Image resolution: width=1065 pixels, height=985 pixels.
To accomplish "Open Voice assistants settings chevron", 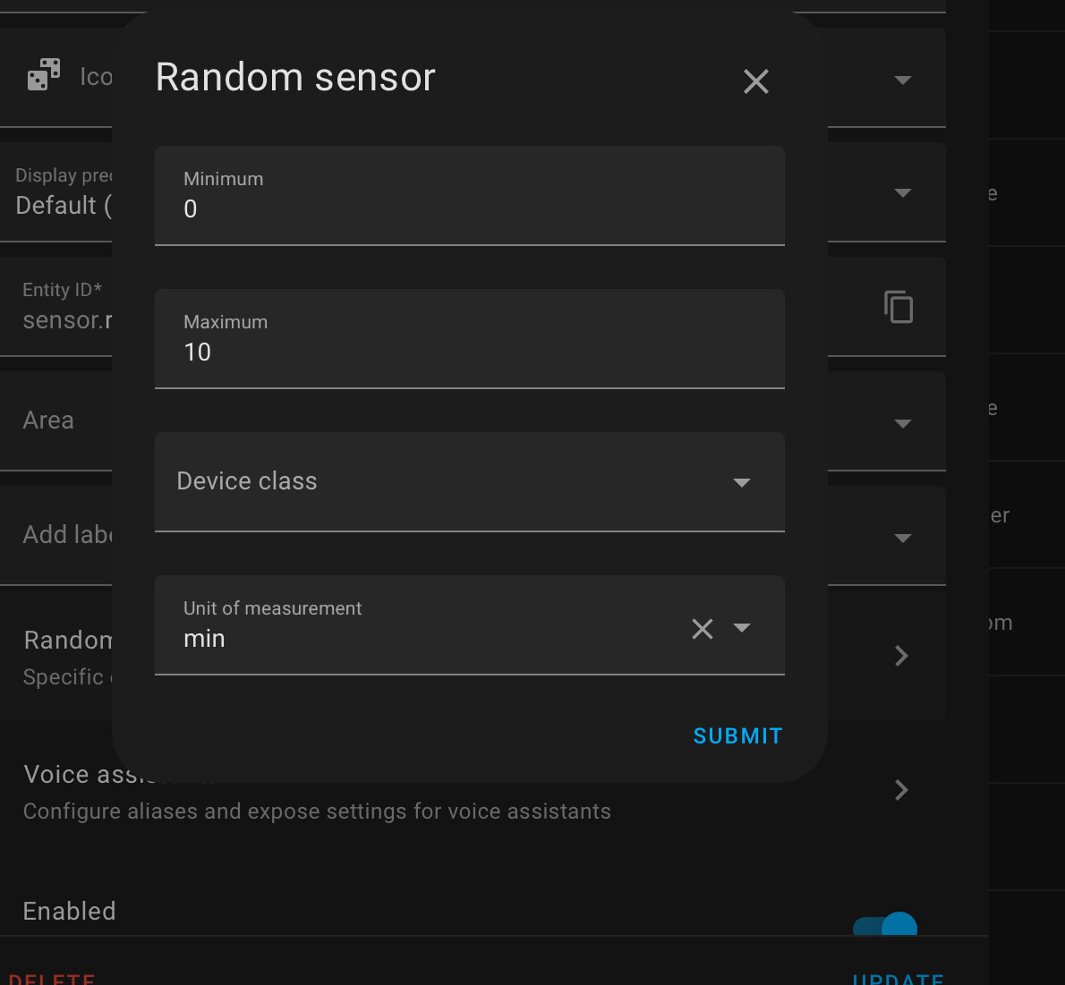I will tap(901, 790).
